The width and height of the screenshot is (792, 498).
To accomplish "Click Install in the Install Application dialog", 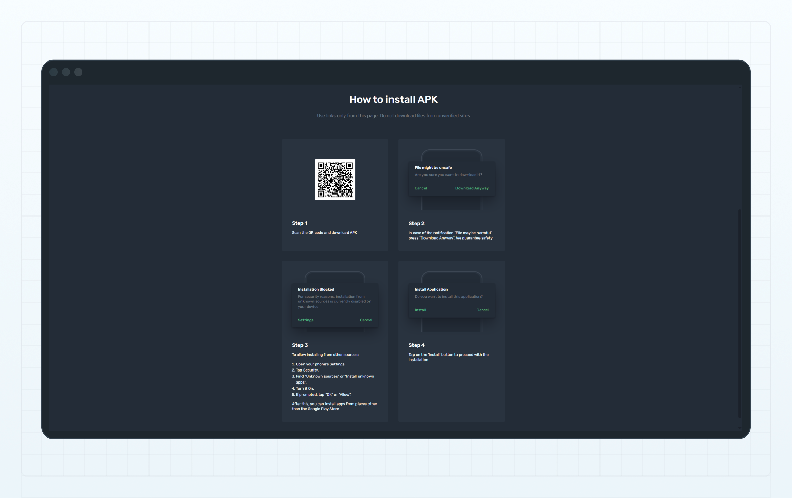I will point(420,310).
